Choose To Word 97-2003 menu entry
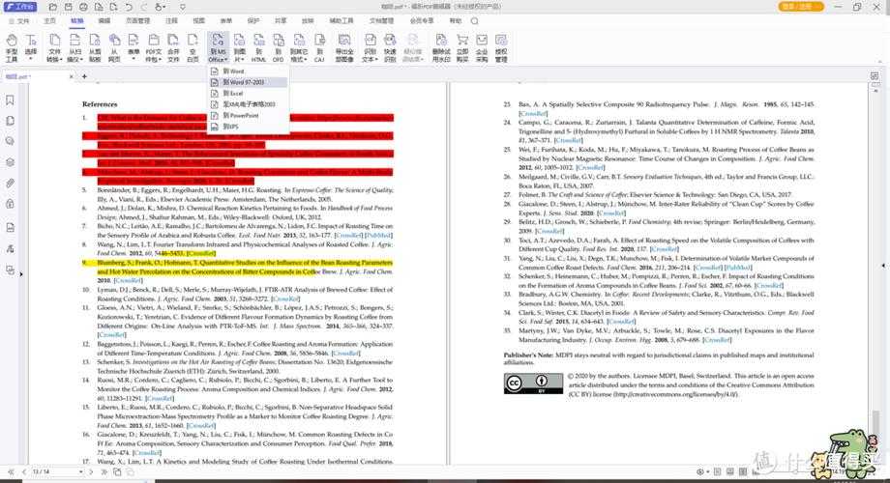The width and height of the screenshot is (890, 483). [x=249, y=82]
